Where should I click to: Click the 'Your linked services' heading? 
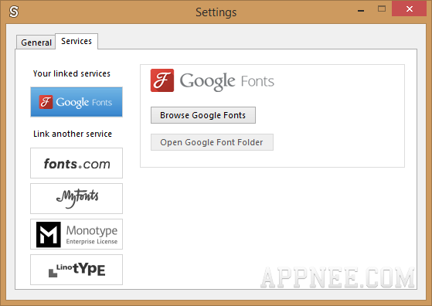(x=72, y=73)
